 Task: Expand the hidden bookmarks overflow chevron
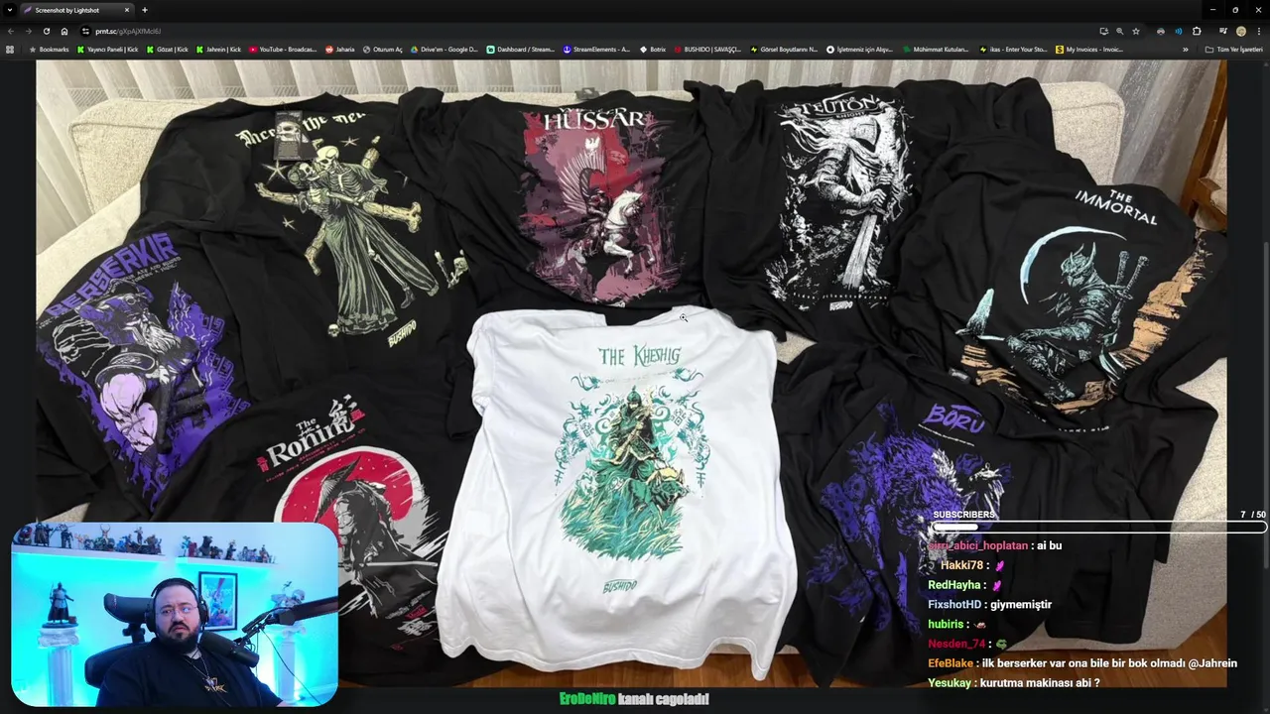[1185, 49]
